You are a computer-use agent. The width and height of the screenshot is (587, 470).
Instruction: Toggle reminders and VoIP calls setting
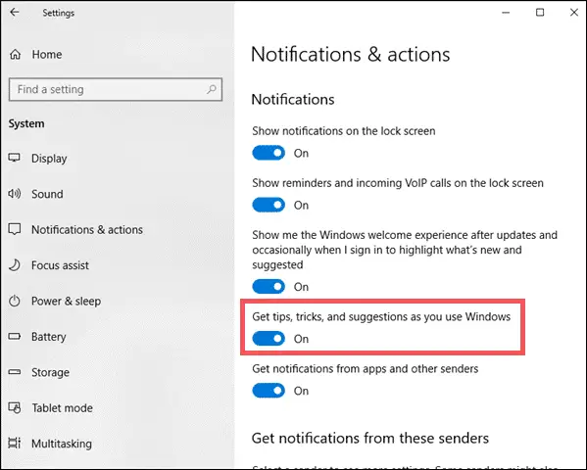[269, 205]
